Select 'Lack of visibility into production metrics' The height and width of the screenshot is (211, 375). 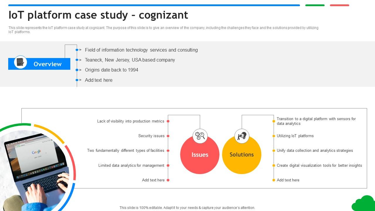(131, 121)
